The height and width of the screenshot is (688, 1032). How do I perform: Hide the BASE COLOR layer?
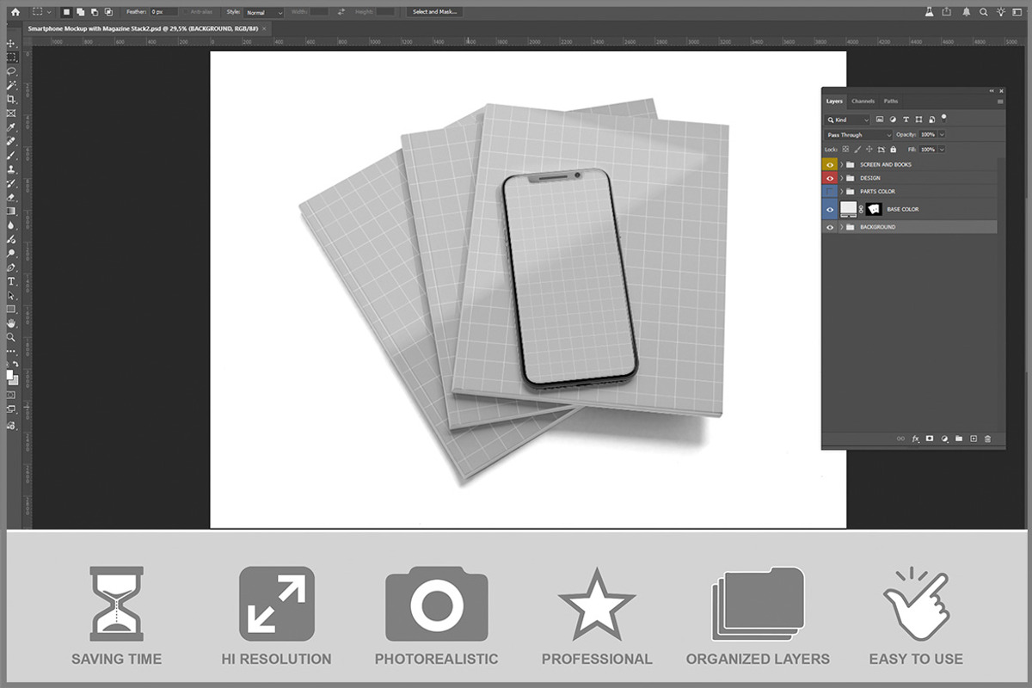point(830,209)
